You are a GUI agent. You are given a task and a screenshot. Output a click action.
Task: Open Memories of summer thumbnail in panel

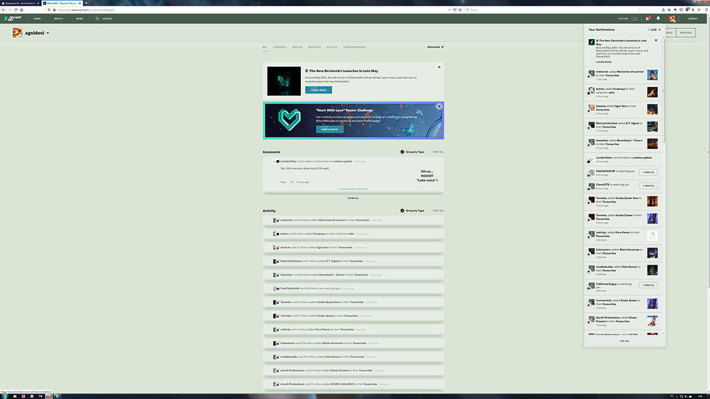652,75
